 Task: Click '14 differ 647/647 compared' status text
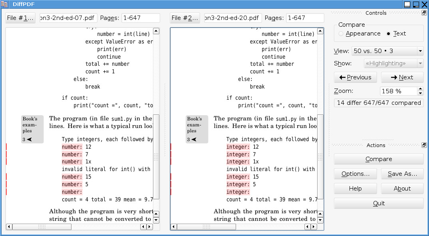[379, 103]
